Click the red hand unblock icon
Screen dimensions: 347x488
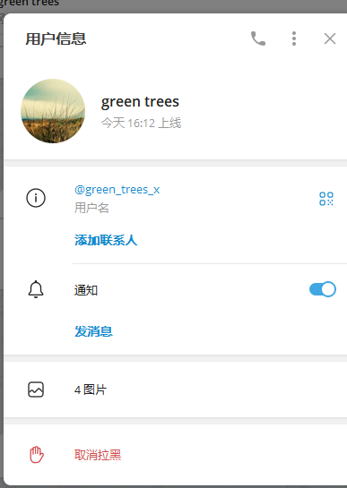[37, 455]
